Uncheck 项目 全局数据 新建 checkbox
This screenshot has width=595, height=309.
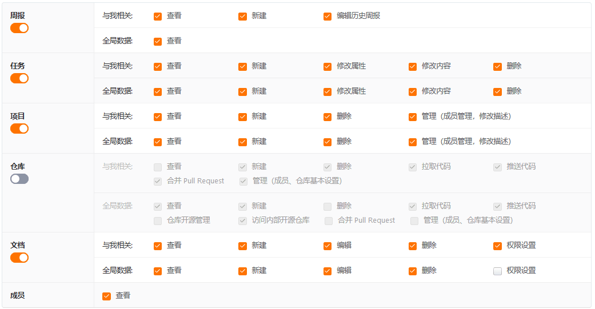click(x=242, y=142)
